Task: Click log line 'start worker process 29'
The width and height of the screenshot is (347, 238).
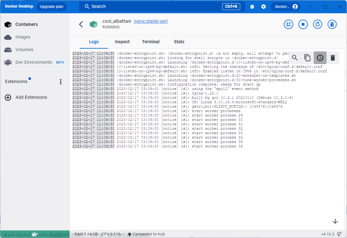Action: [x=158, y=116]
